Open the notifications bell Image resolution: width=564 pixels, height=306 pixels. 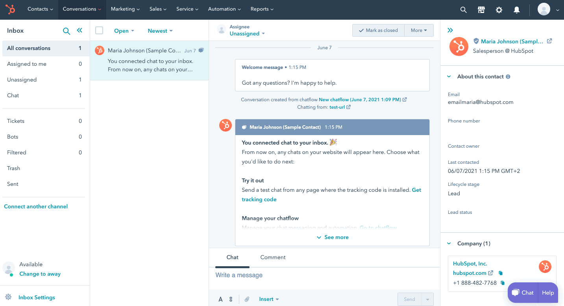(x=517, y=10)
